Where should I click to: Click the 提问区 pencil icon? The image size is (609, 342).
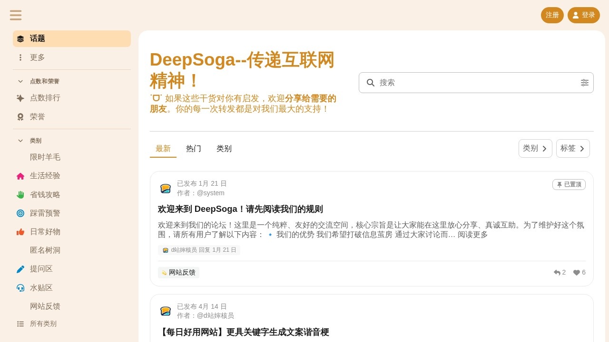pos(20,269)
